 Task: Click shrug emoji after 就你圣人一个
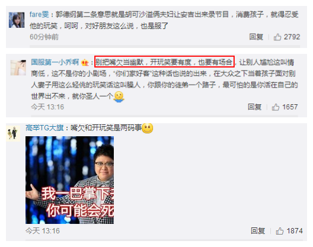point(119,97)
